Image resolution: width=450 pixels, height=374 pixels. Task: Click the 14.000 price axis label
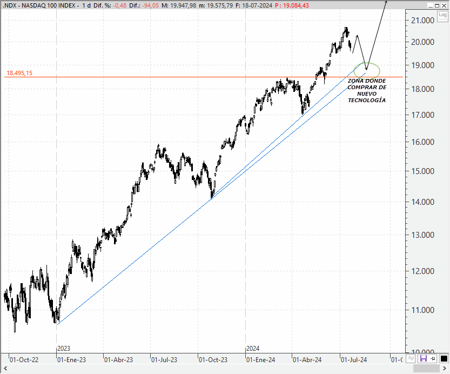tap(423, 202)
